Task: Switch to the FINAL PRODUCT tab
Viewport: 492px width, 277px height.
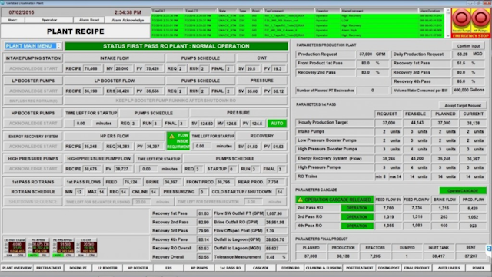Action: coord(417,268)
